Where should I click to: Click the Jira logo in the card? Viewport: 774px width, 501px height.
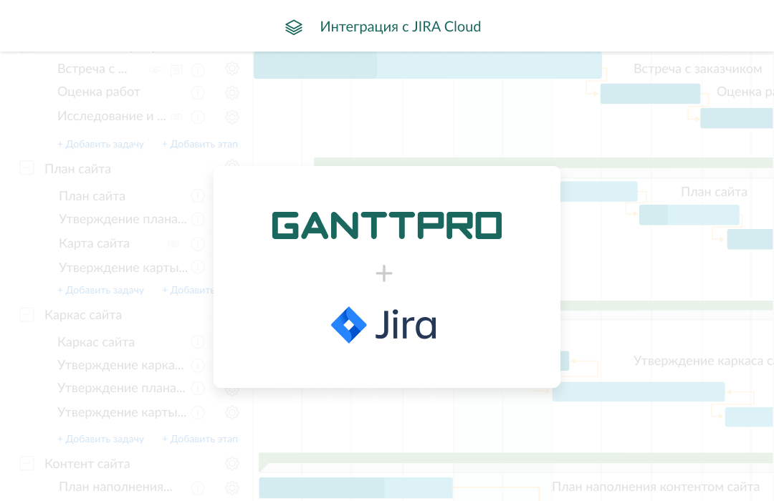coord(383,325)
